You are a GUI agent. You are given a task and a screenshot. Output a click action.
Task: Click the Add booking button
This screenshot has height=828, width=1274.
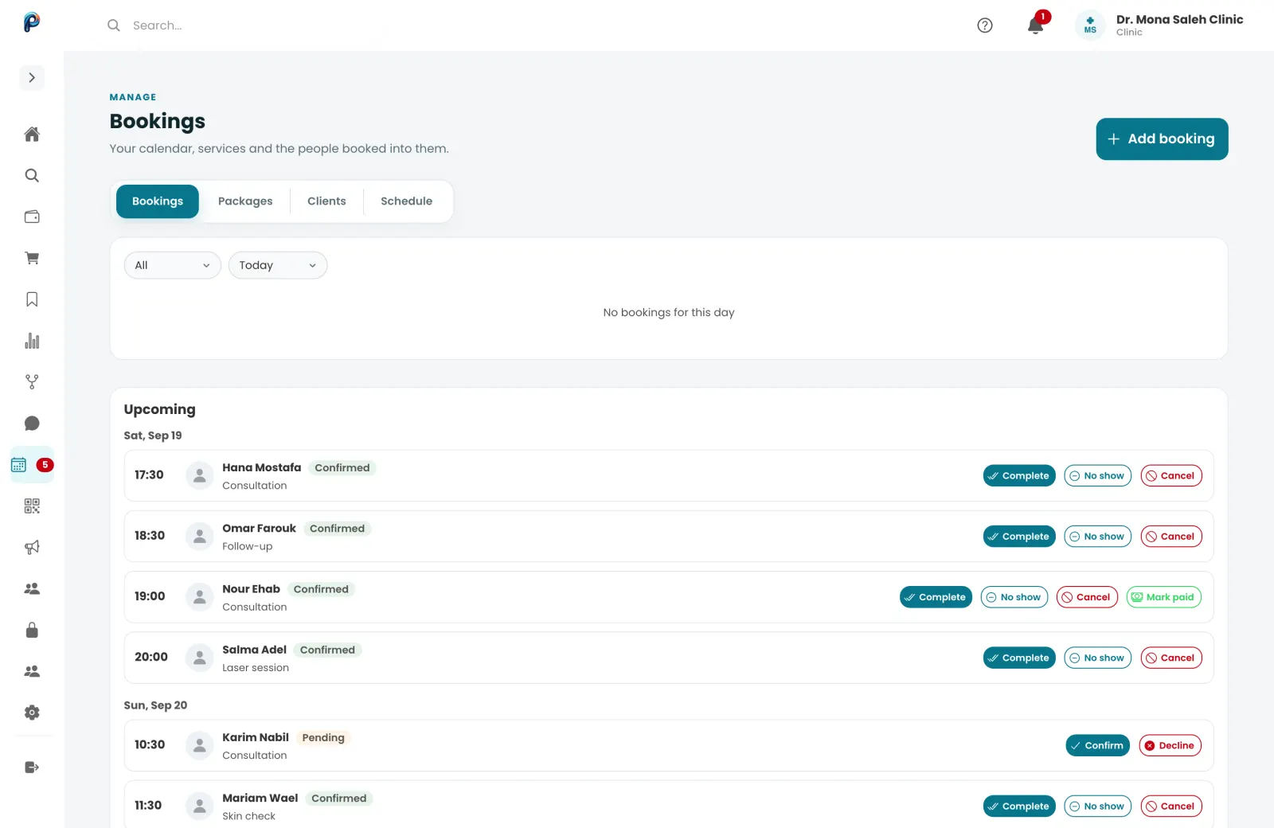1162,139
